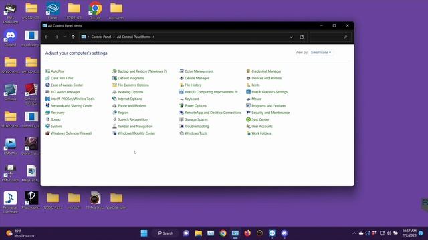This screenshot has width=428, height=240.
Task: Click the Control Panel search box
Action: point(330,37)
